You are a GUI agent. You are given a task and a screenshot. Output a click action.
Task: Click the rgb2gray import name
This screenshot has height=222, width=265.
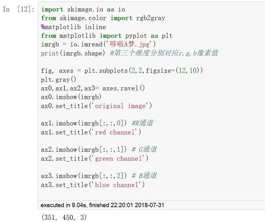150,18
